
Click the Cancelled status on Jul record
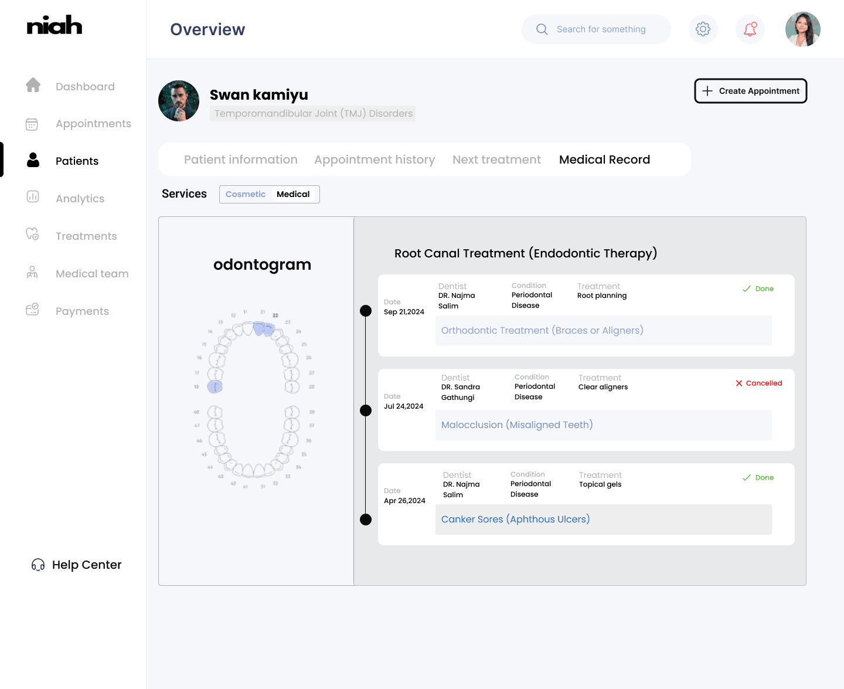[758, 383]
